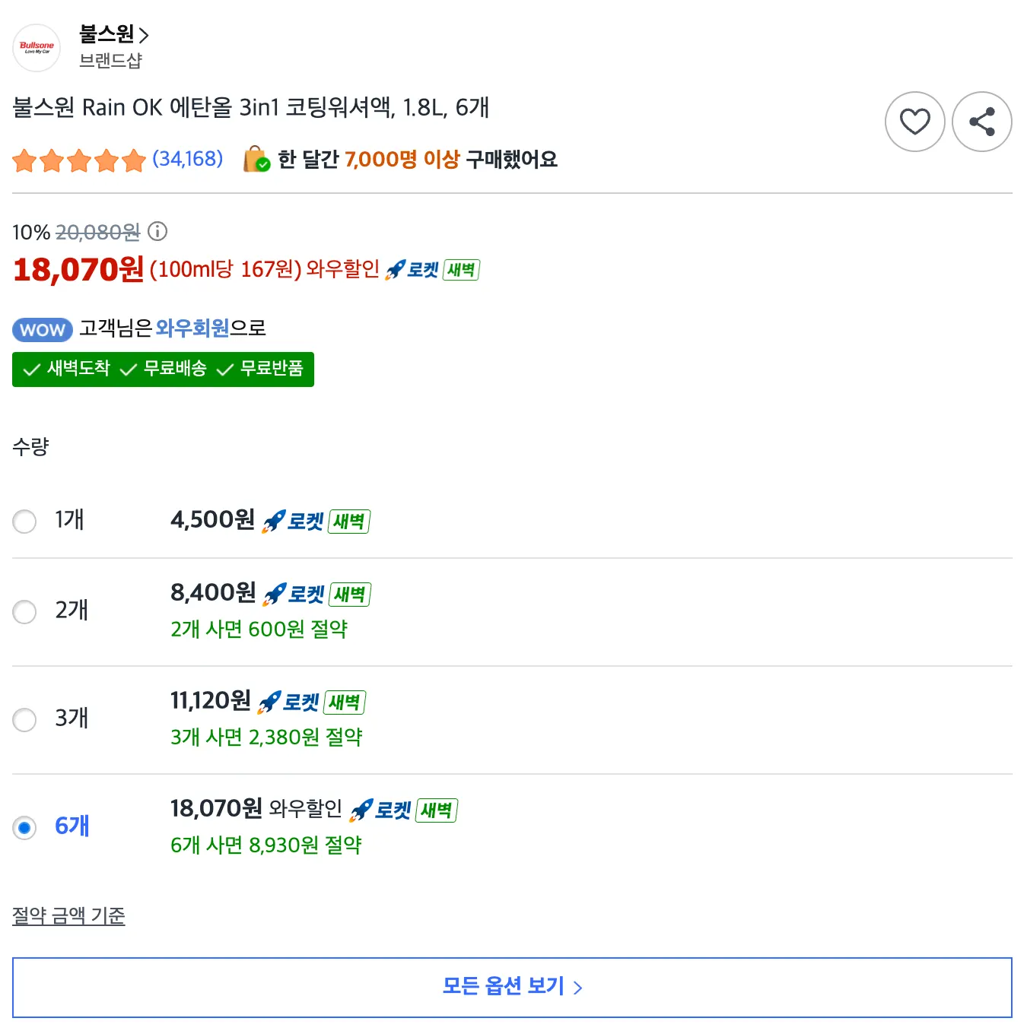Click the price info circle icon

[x=157, y=231]
